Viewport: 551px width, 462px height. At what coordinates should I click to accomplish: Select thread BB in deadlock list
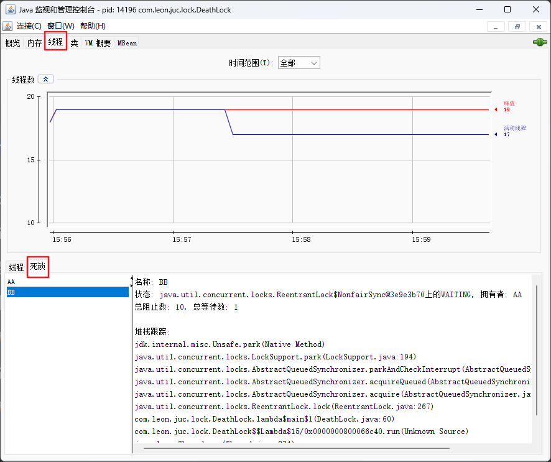pyautogui.click(x=67, y=292)
